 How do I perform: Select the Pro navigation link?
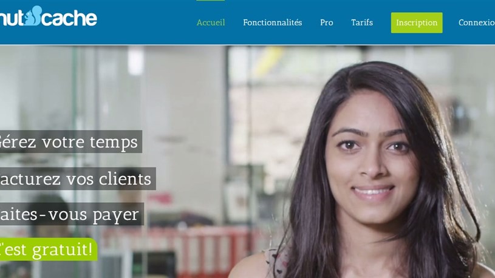tap(326, 22)
